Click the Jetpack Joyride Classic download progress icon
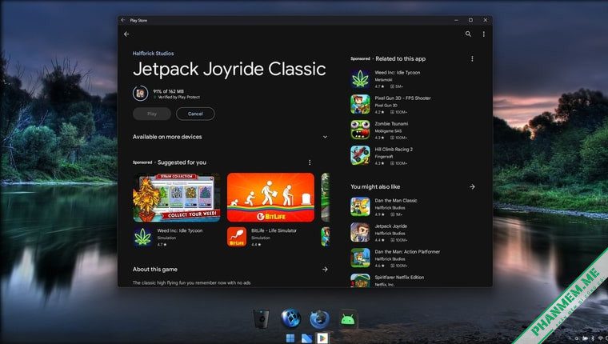 click(x=140, y=94)
